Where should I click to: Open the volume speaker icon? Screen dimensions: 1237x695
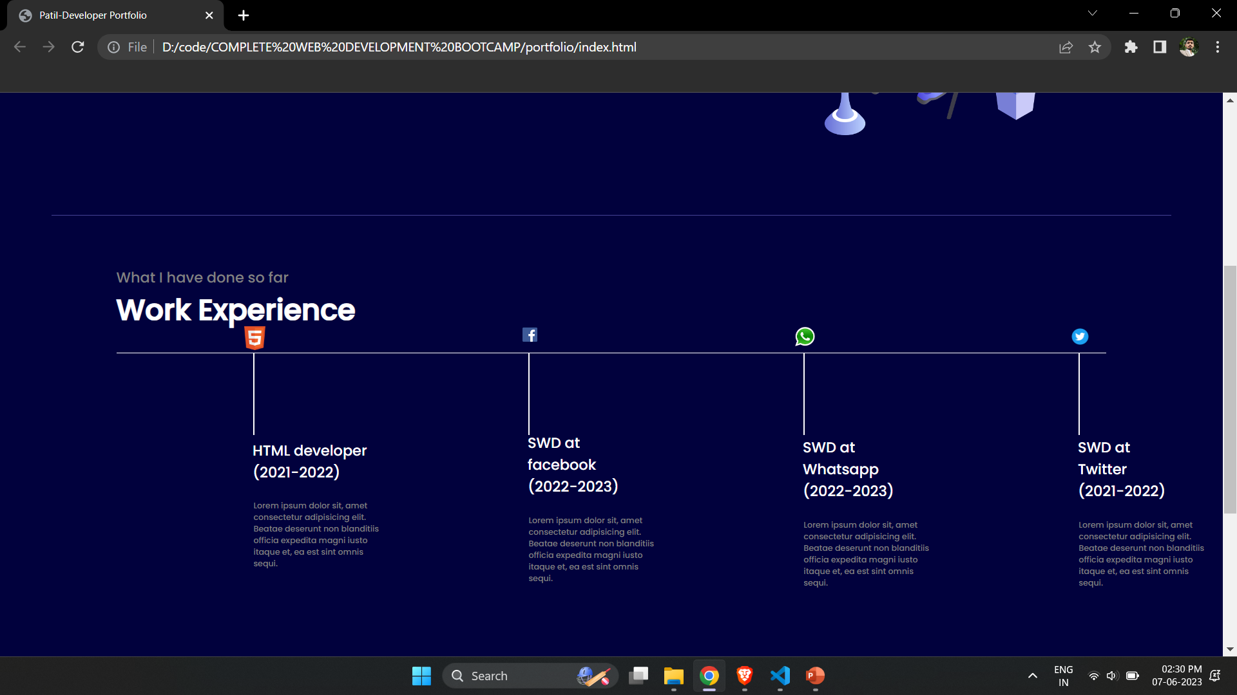(1112, 676)
